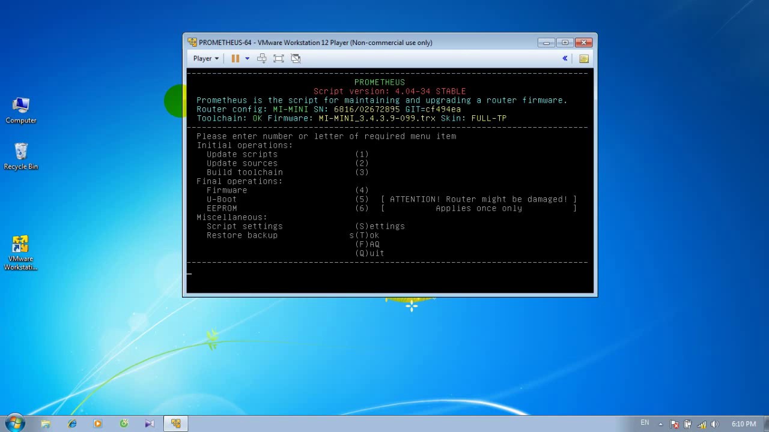Open the Player menu in VMware
The height and width of the screenshot is (432, 769).
click(x=205, y=58)
